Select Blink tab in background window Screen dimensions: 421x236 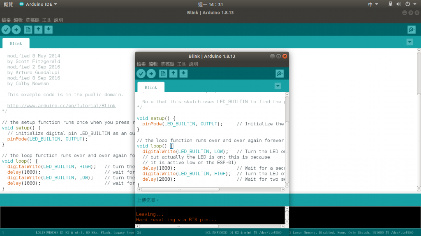(x=16, y=43)
